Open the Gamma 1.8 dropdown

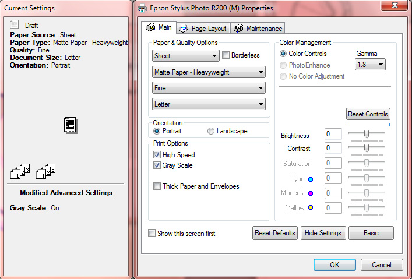tap(370, 65)
